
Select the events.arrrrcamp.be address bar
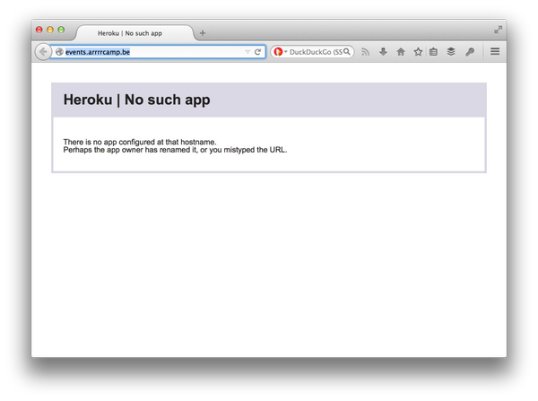pyautogui.click(x=158, y=52)
